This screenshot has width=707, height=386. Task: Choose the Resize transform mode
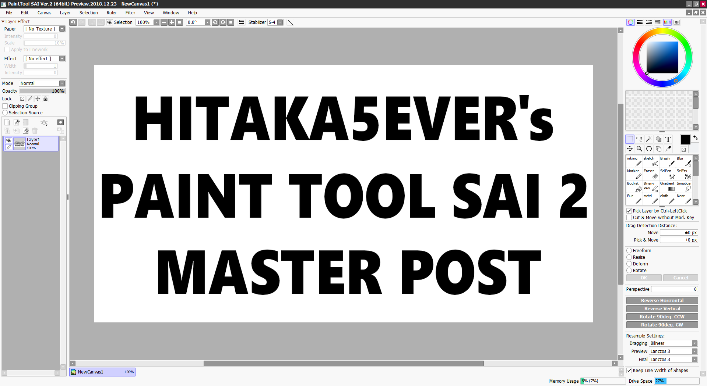click(x=629, y=257)
